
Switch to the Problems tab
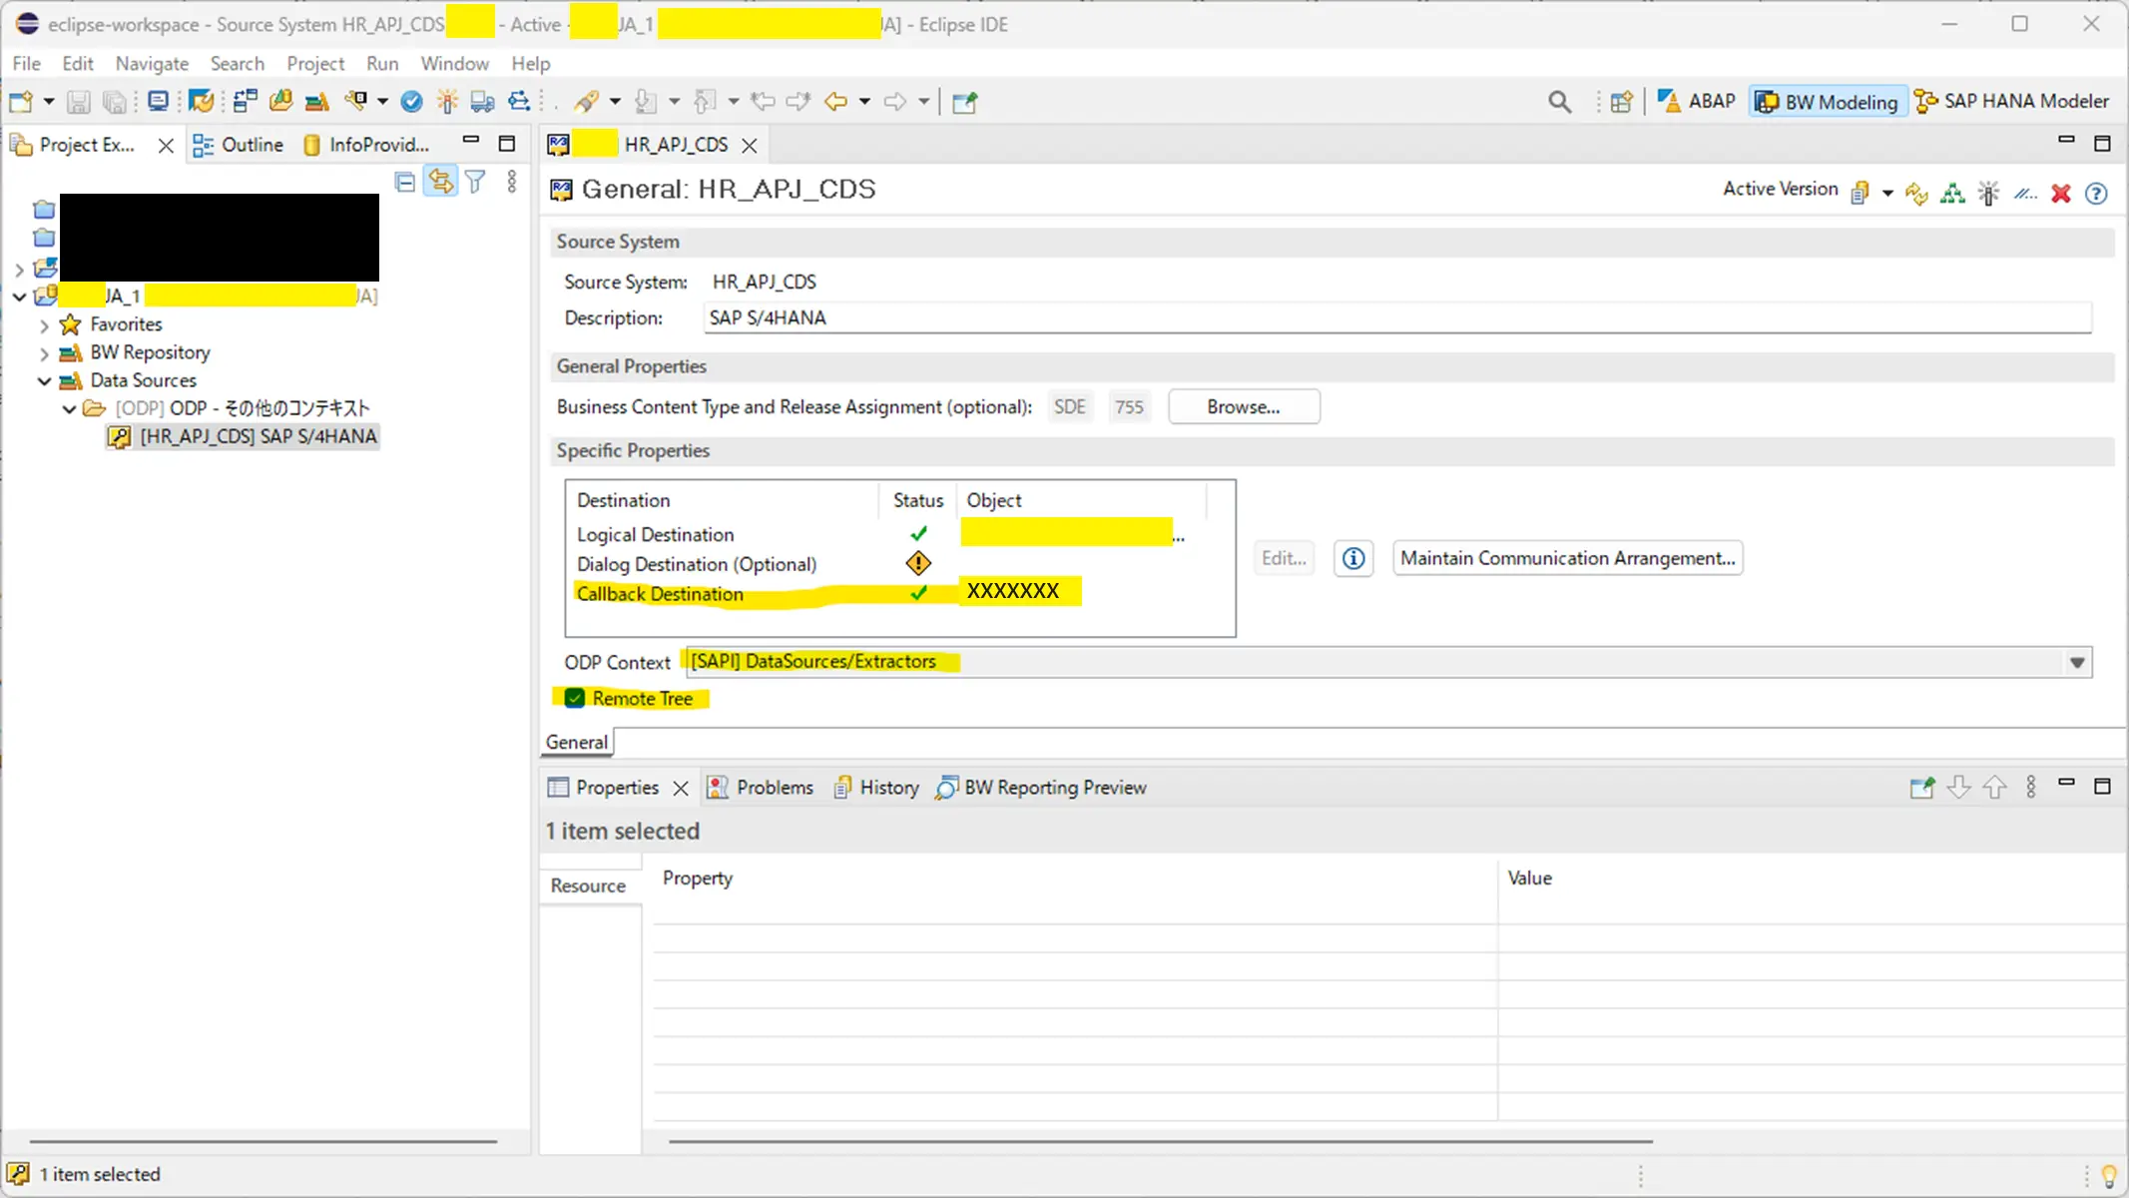(761, 788)
